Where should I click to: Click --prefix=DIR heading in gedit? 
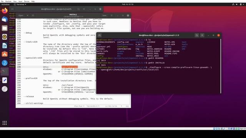point(30,78)
